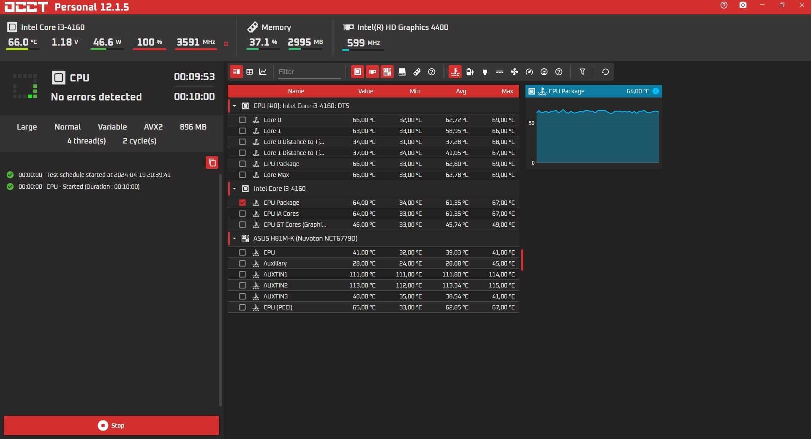Stop the running CPU test
This screenshot has width=811, height=439.
coord(112,425)
